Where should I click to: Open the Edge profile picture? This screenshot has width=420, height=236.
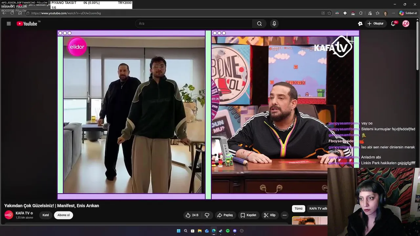tap(386, 13)
